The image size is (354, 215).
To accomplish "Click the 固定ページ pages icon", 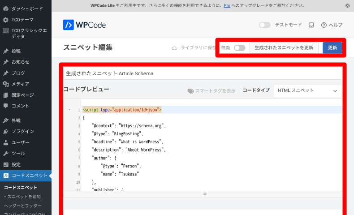I will click(x=6, y=95).
